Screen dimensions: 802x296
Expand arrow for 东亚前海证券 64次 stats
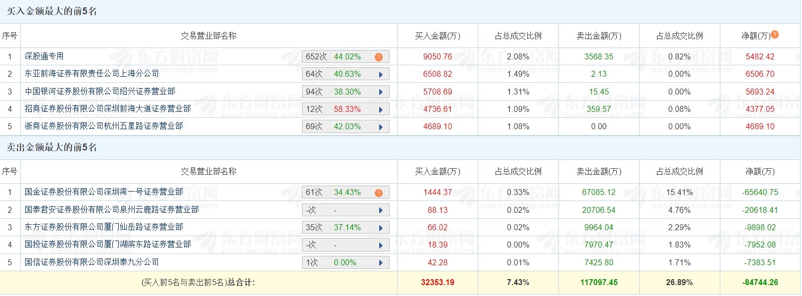click(x=381, y=75)
